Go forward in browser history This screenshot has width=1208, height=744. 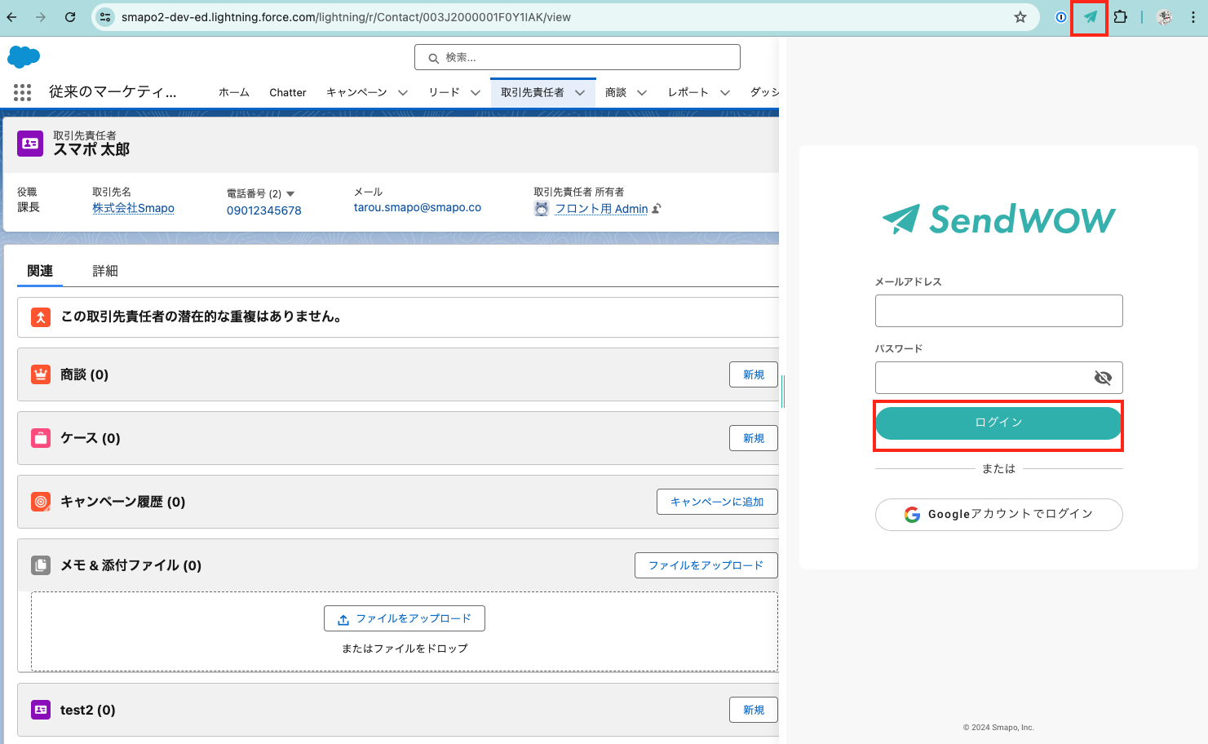pyautogui.click(x=41, y=17)
